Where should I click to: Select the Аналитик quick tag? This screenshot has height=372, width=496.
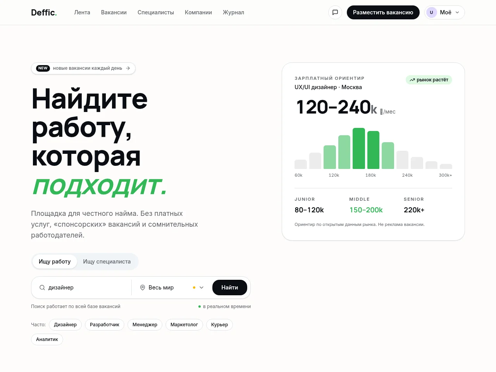[47, 339]
